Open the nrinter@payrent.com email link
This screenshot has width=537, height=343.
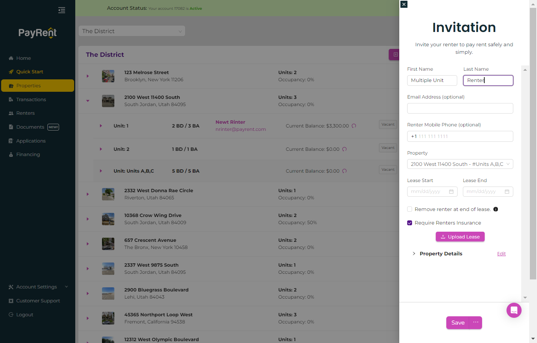point(241,129)
